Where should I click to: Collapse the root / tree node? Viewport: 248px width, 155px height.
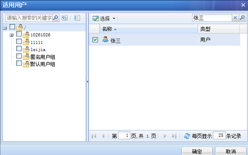click(x=5, y=28)
